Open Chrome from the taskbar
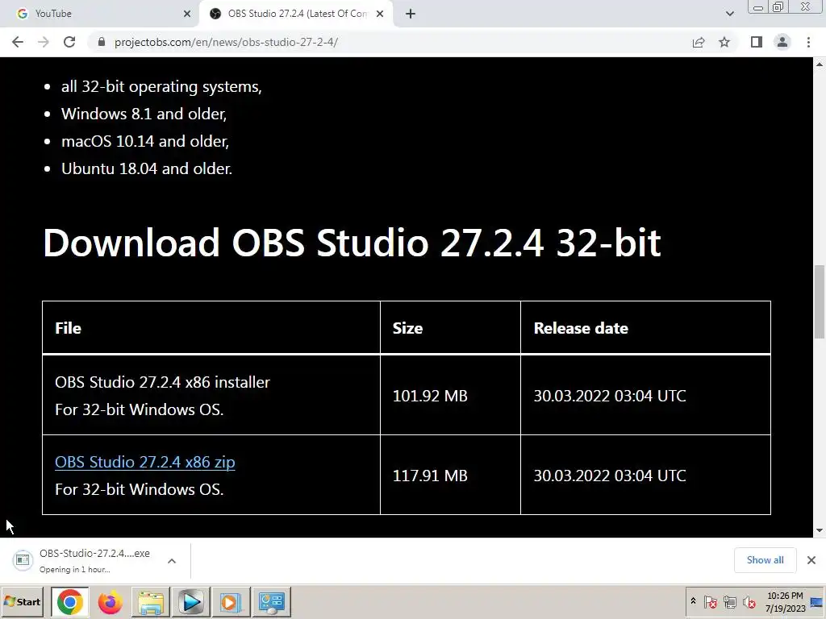Image resolution: width=826 pixels, height=619 pixels. [x=70, y=601]
